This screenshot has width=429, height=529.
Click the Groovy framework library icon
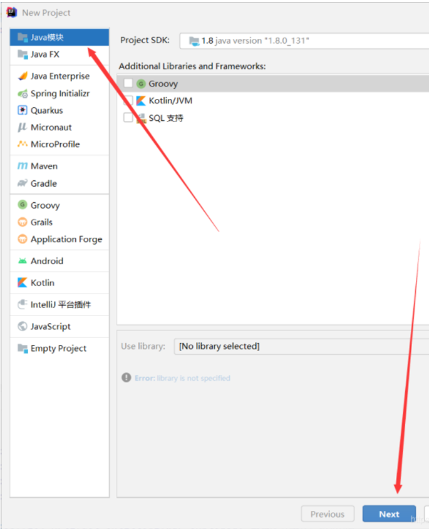(x=141, y=84)
